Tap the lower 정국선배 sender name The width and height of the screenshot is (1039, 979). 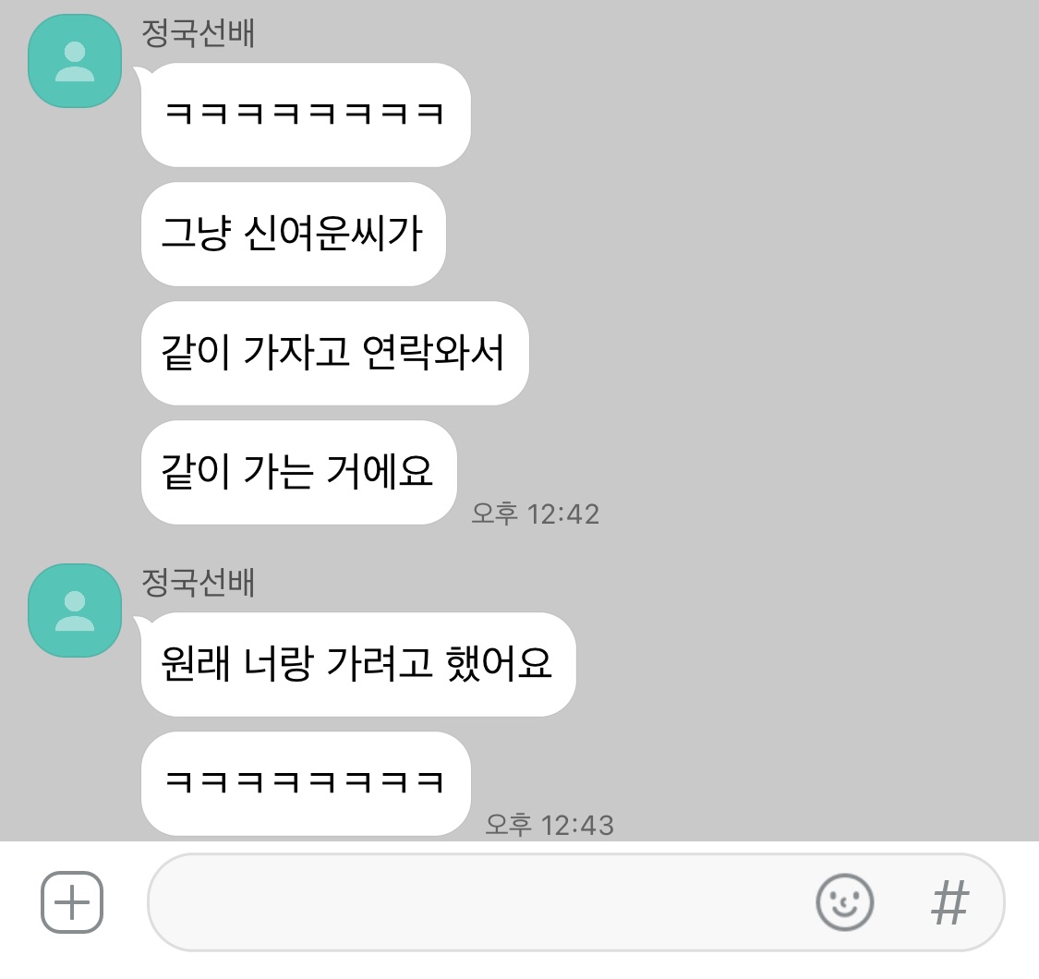pos(199,583)
